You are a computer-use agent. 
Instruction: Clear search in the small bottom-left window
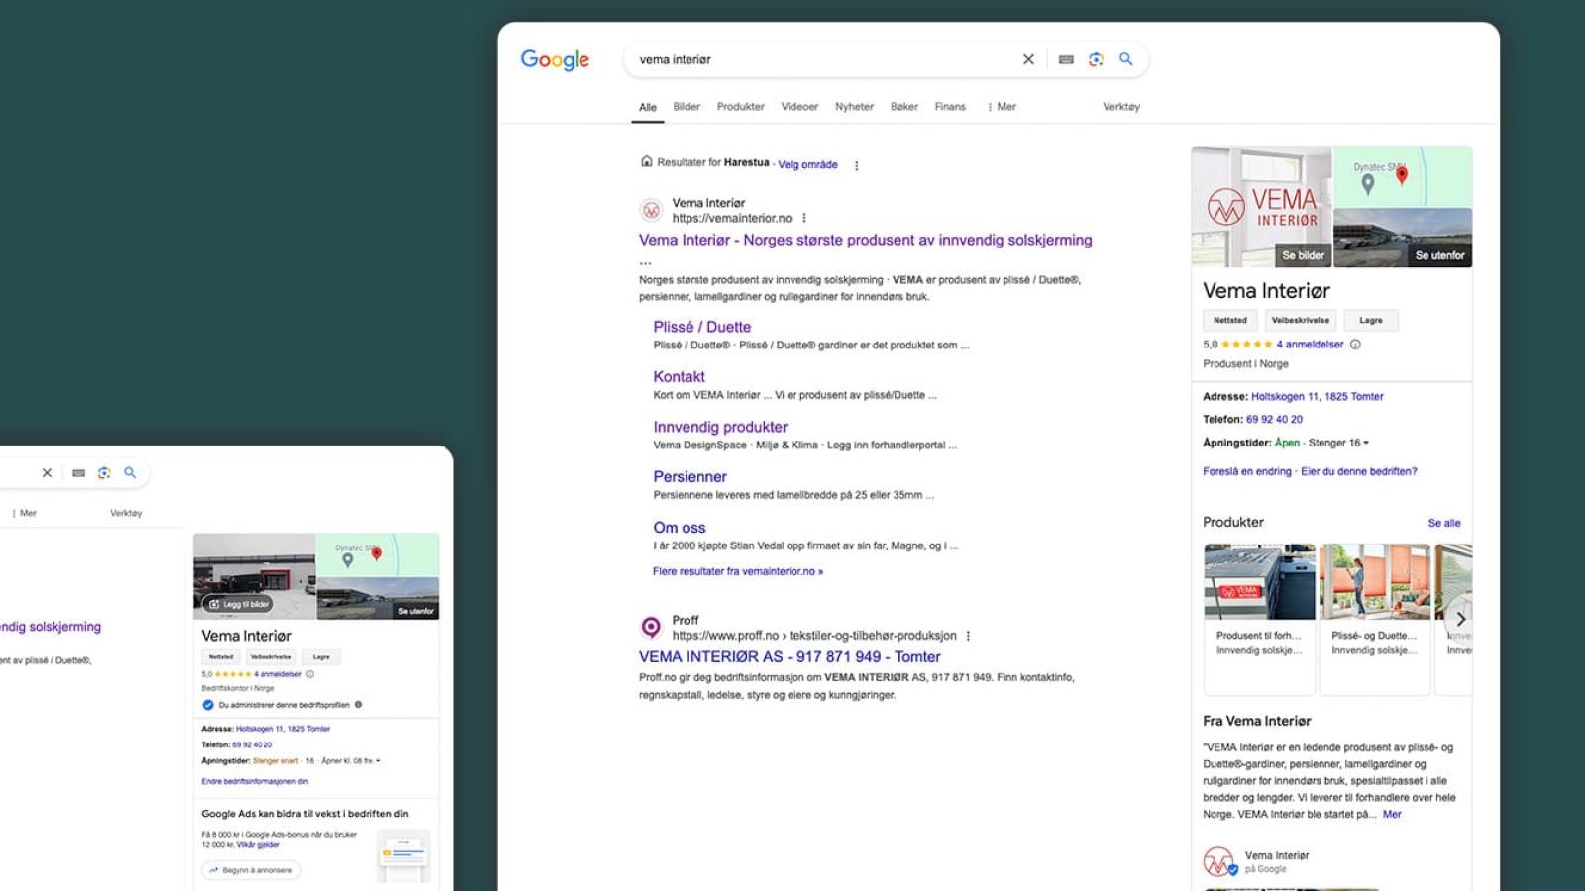[47, 473]
